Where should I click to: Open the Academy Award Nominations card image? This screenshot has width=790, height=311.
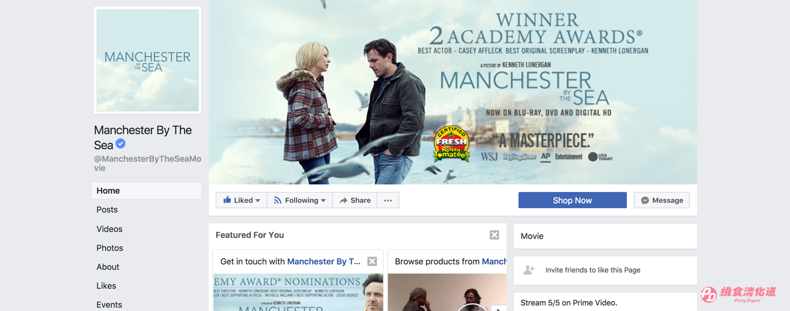(x=298, y=292)
